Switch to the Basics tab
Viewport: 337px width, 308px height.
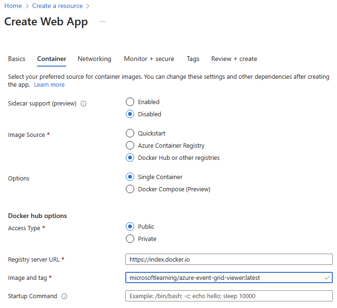click(x=16, y=59)
